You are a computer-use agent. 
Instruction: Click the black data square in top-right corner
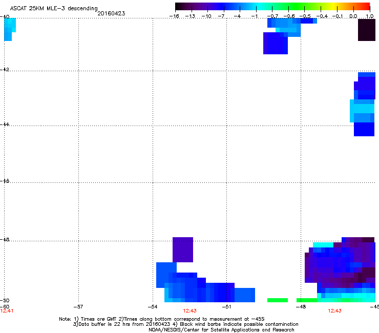tap(367, 30)
